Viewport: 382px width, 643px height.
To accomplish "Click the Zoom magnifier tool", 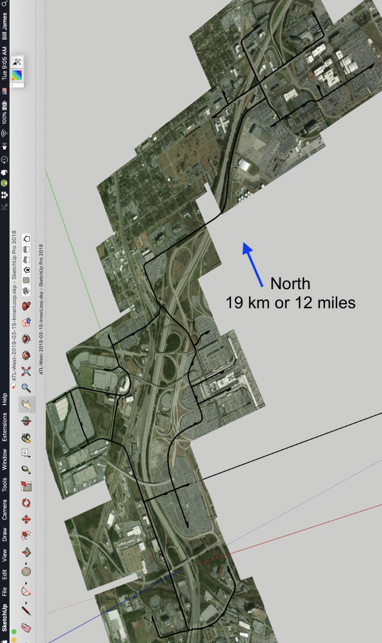I will [x=26, y=373].
